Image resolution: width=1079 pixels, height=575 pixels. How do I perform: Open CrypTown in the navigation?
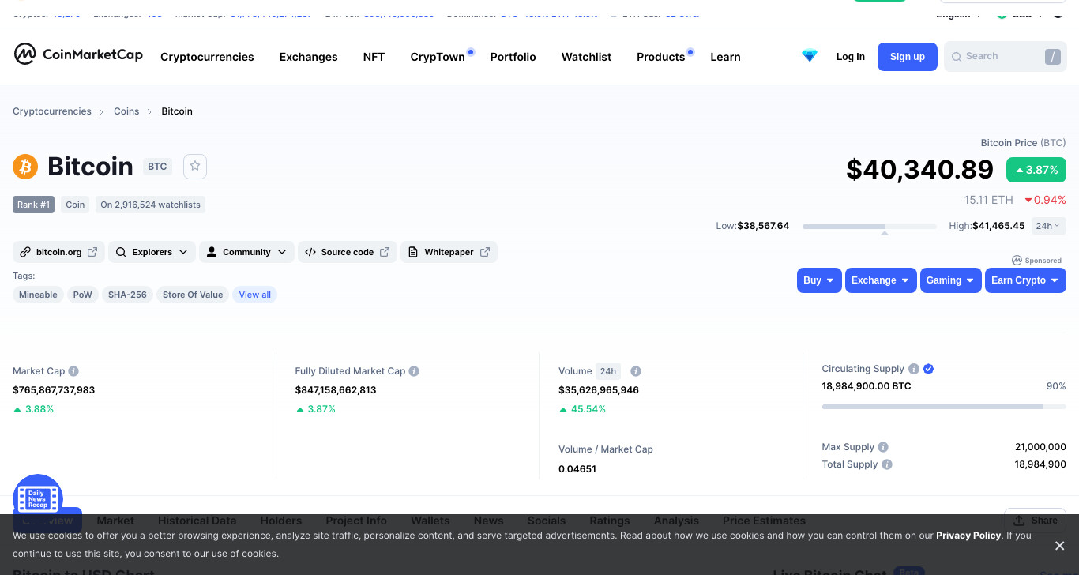(438, 57)
